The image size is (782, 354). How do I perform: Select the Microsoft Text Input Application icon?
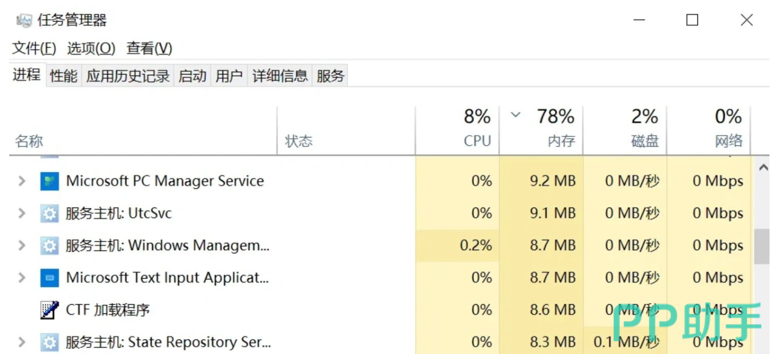(x=49, y=278)
